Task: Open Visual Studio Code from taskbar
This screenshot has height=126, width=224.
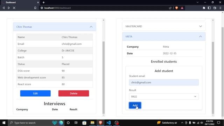Action: click(108, 123)
